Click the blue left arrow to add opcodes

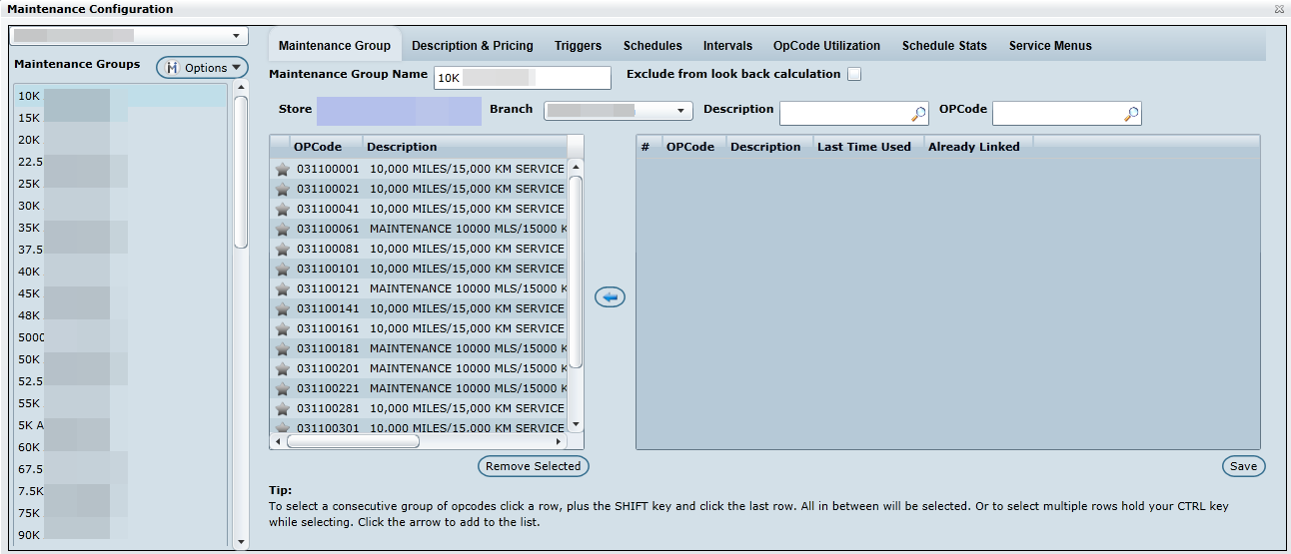point(610,296)
